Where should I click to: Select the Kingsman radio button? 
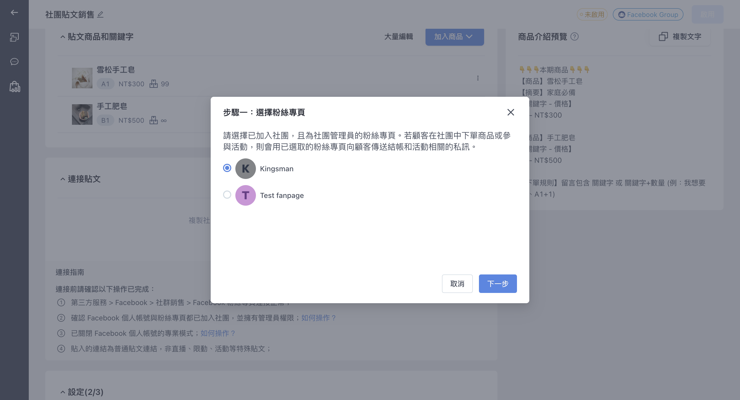227,168
